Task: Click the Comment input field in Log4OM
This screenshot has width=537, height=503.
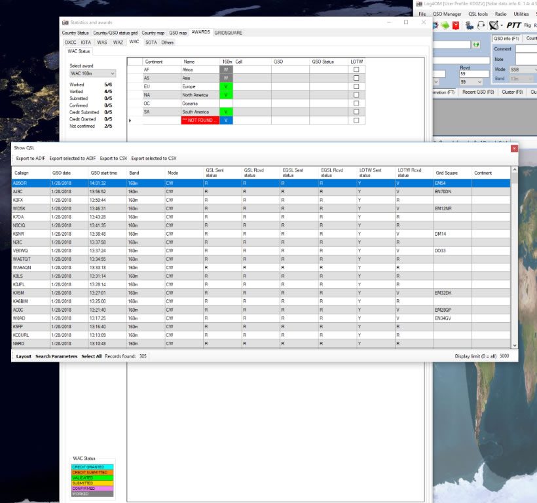Action: point(527,49)
